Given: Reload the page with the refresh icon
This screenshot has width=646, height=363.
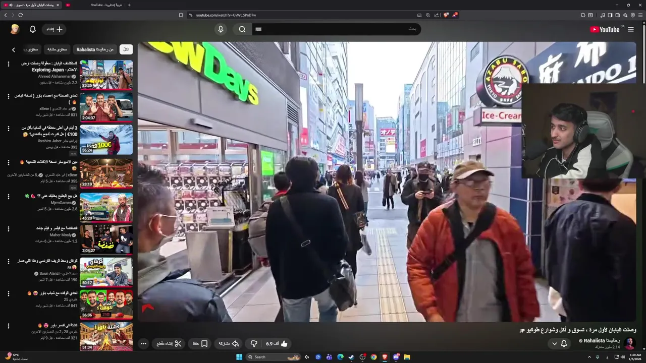Looking at the screenshot, I should pos(21,15).
